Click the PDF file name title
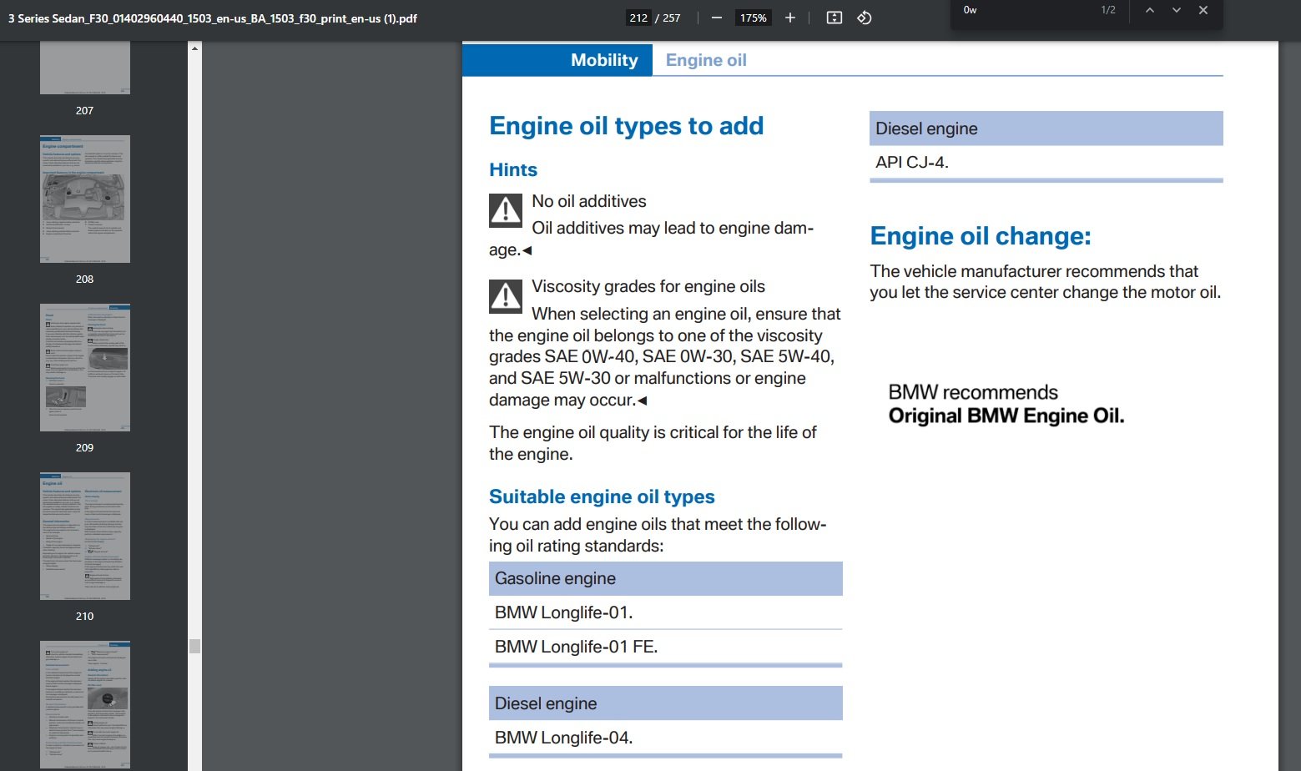 (213, 18)
